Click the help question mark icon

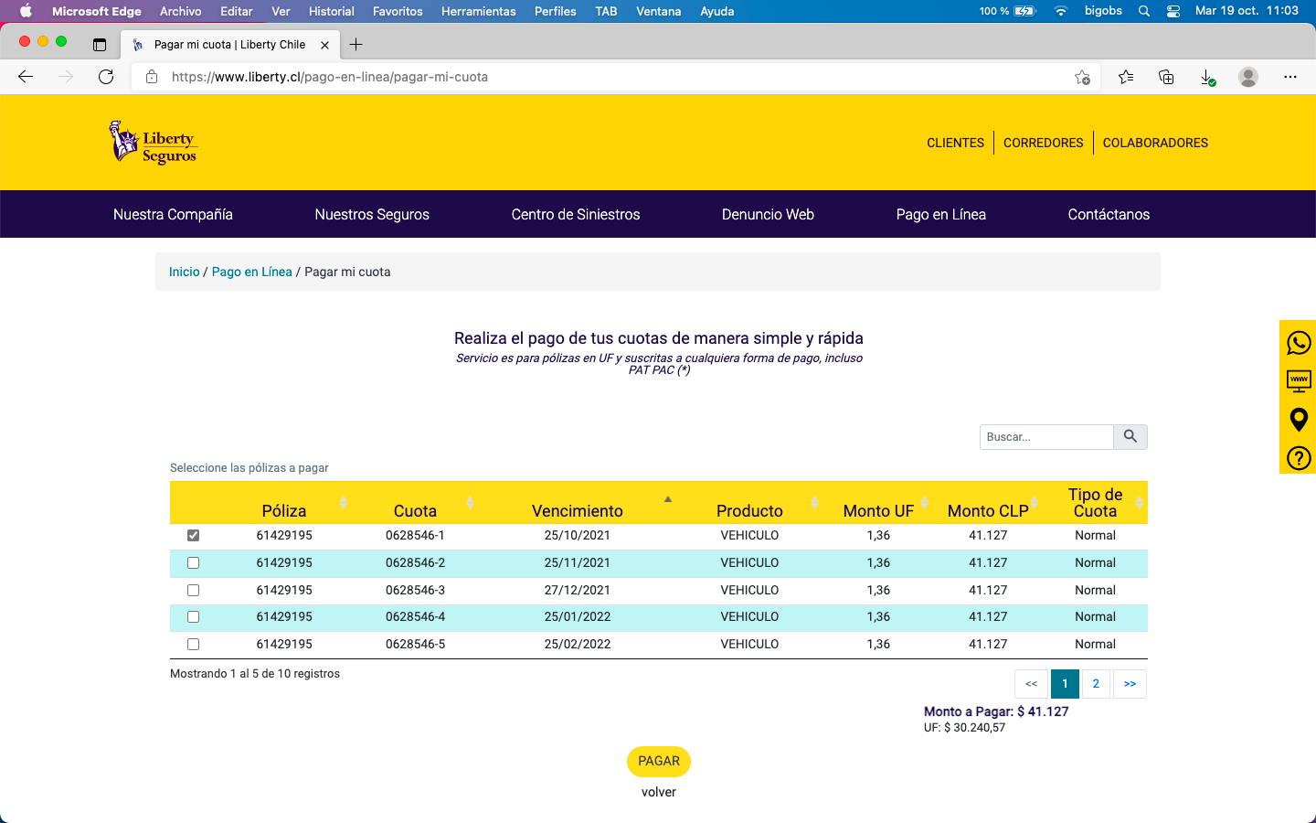1298,458
